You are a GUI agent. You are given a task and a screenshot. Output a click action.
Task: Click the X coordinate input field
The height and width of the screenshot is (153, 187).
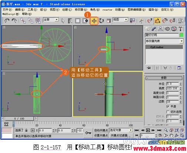tap(45, 130)
